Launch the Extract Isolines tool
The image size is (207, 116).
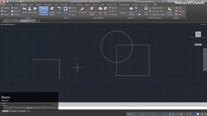(x=131, y=11)
